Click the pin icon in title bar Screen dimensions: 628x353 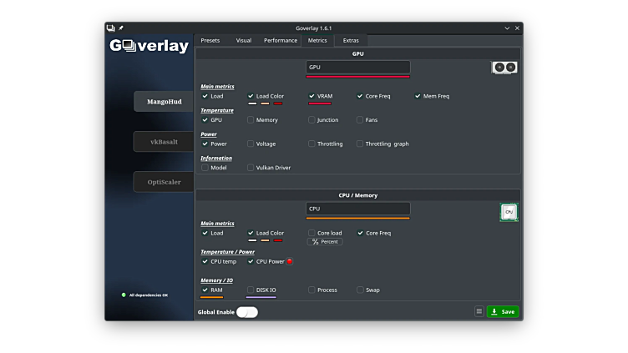point(121,28)
